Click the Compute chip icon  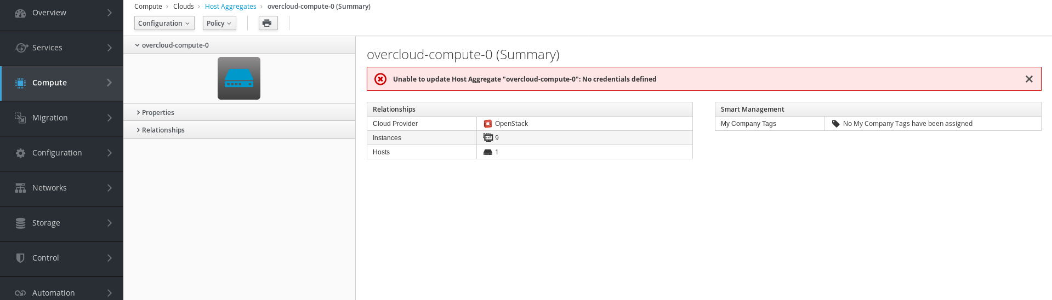pos(20,83)
